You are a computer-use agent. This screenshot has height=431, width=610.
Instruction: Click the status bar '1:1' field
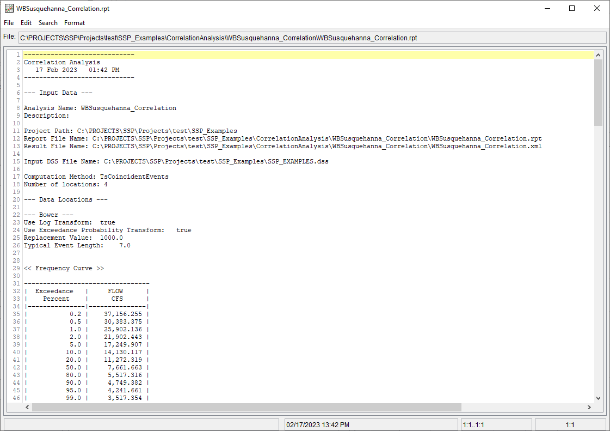click(x=570, y=425)
